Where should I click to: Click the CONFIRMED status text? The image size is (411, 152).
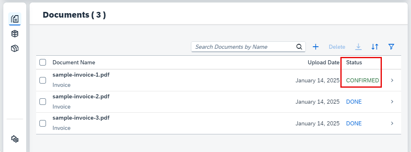pyautogui.click(x=363, y=80)
